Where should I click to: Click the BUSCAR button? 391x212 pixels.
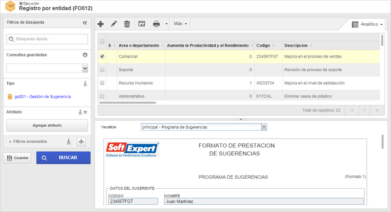coord(63,158)
